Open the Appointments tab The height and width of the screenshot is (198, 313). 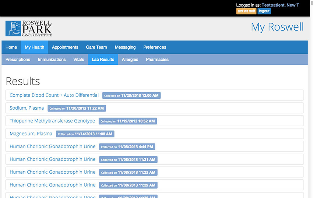point(65,47)
